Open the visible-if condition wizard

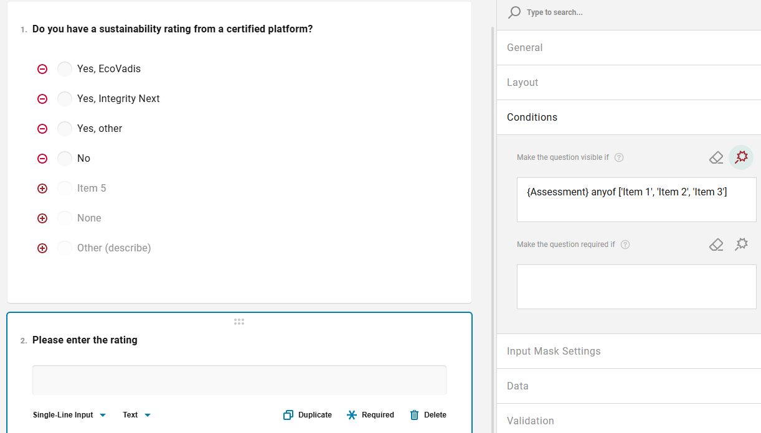(741, 157)
